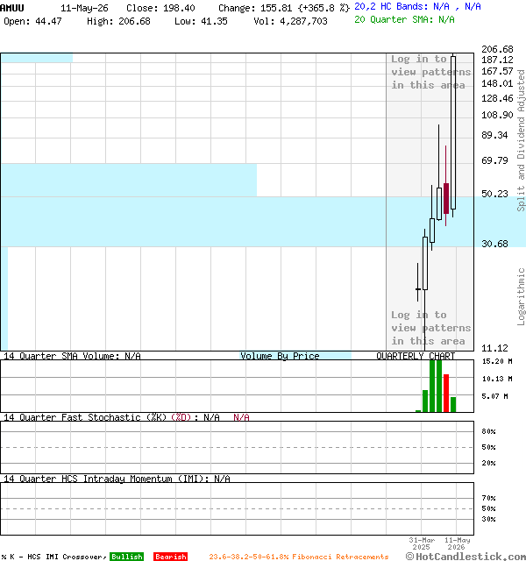Click the dark red bearish candlestick body
Image resolution: width=526 pixels, height=561 pixels.
tap(446, 199)
